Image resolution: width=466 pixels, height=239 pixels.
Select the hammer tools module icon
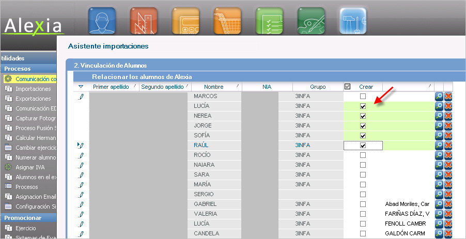click(x=352, y=21)
